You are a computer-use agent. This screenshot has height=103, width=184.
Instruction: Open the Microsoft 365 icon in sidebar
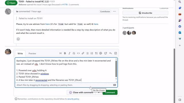(x=180, y=26)
